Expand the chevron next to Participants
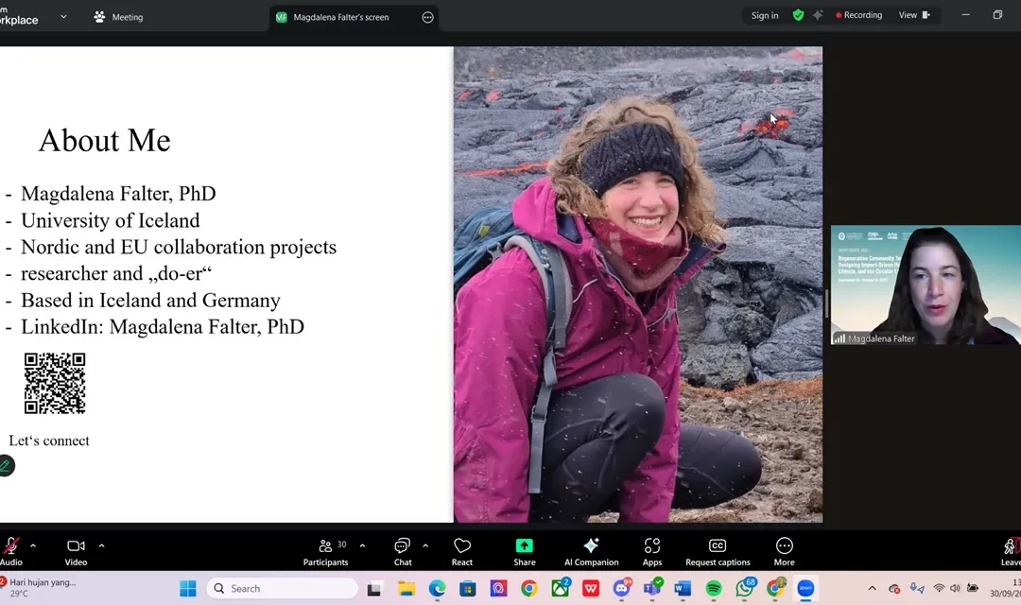Image resolution: width=1021 pixels, height=605 pixels. click(362, 545)
